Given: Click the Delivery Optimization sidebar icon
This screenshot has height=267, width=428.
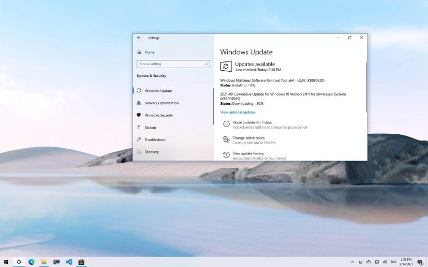Looking at the screenshot, I should point(139,103).
